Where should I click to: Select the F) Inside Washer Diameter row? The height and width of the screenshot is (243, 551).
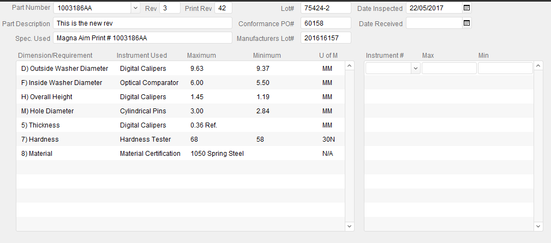181,82
